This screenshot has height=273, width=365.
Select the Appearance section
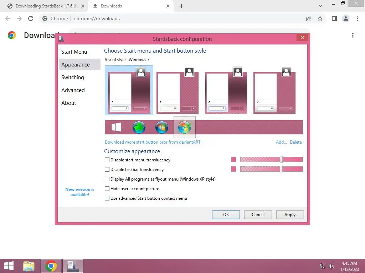click(x=80, y=65)
